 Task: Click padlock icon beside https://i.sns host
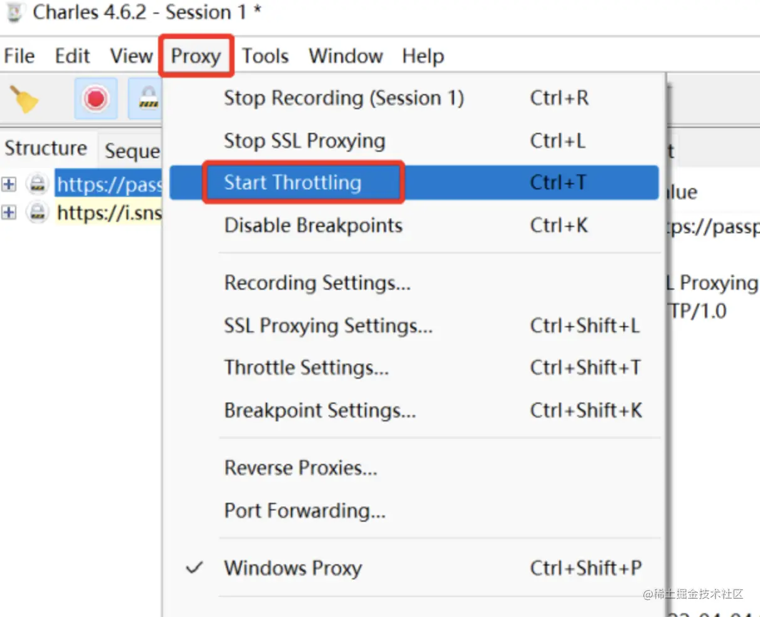click(x=37, y=213)
